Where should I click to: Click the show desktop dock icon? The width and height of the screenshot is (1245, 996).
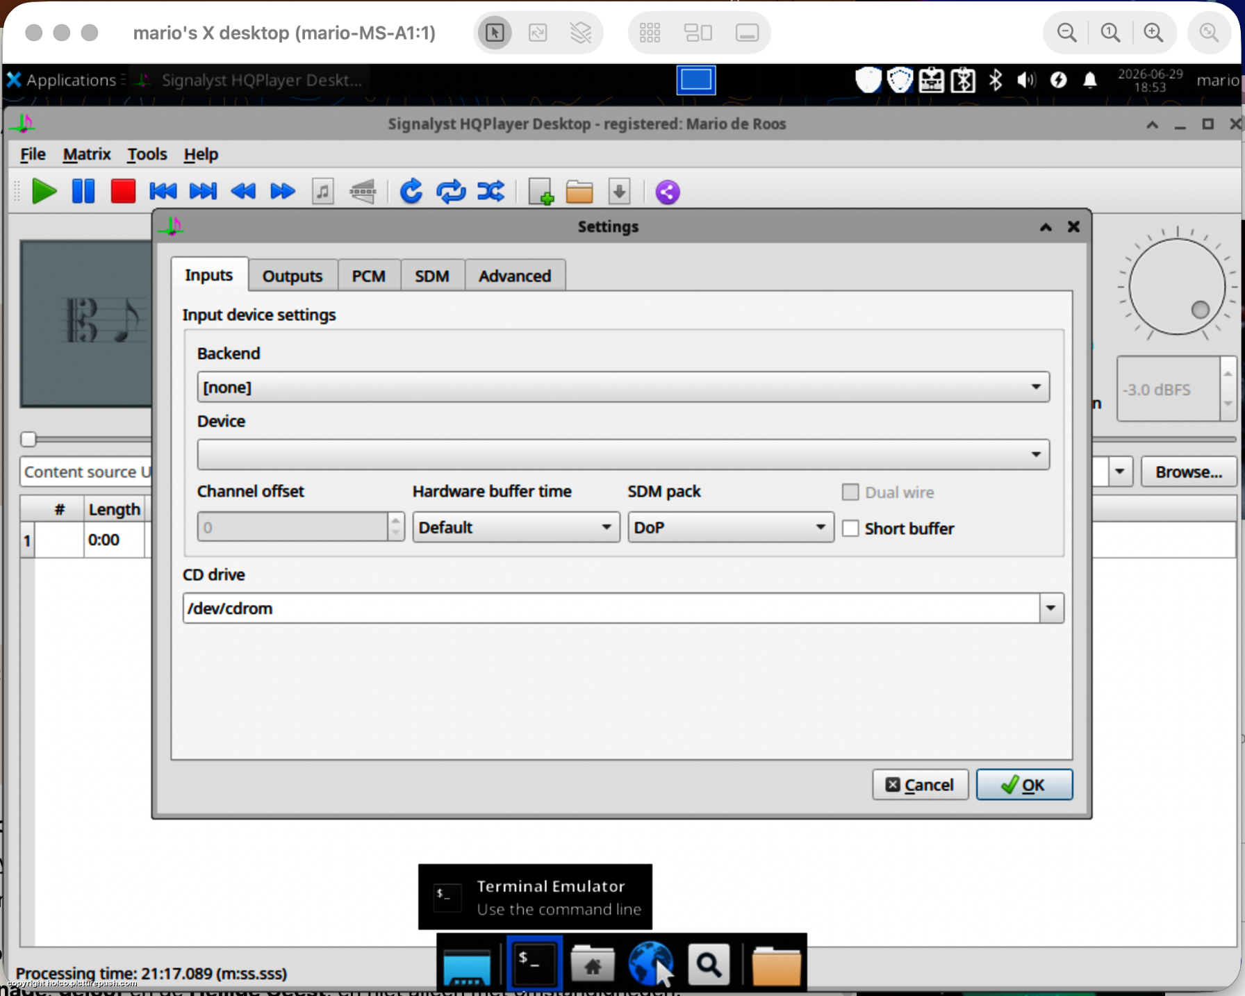(x=467, y=967)
